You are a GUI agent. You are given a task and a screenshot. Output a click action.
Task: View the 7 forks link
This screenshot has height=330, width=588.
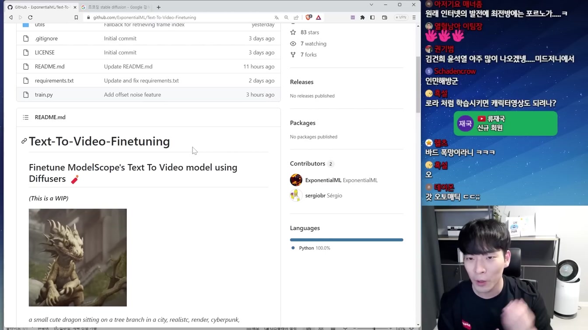(308, 55)
